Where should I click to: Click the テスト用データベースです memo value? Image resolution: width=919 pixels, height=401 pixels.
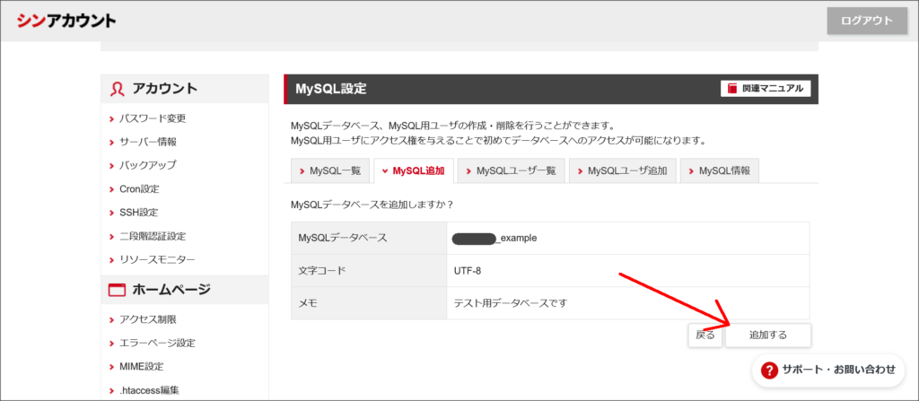click(511, 303)
